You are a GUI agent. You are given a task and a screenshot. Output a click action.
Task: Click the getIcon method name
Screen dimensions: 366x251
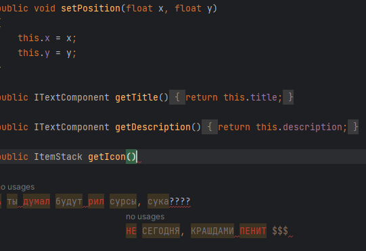pos(107,157)
